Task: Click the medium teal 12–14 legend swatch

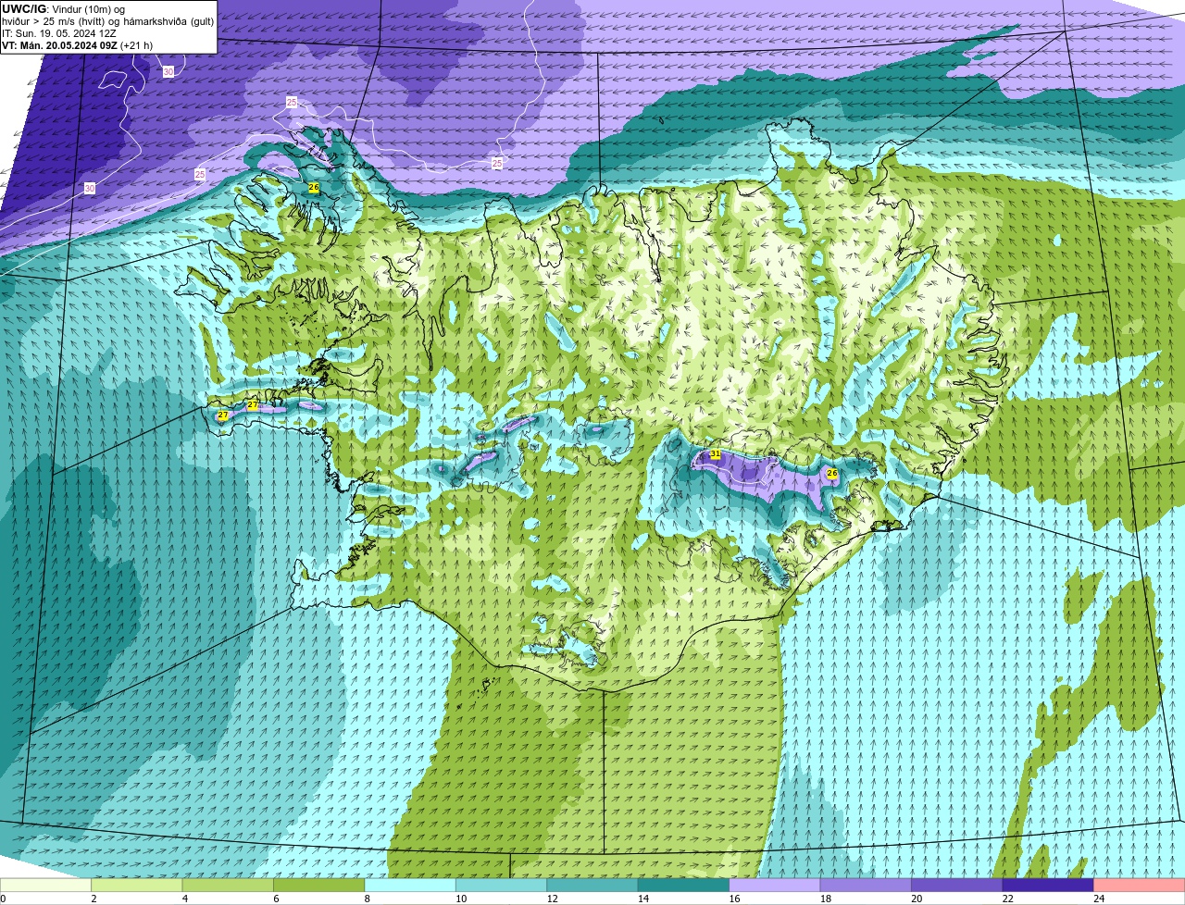Action: pyautogui.click(x=592, y=886)
